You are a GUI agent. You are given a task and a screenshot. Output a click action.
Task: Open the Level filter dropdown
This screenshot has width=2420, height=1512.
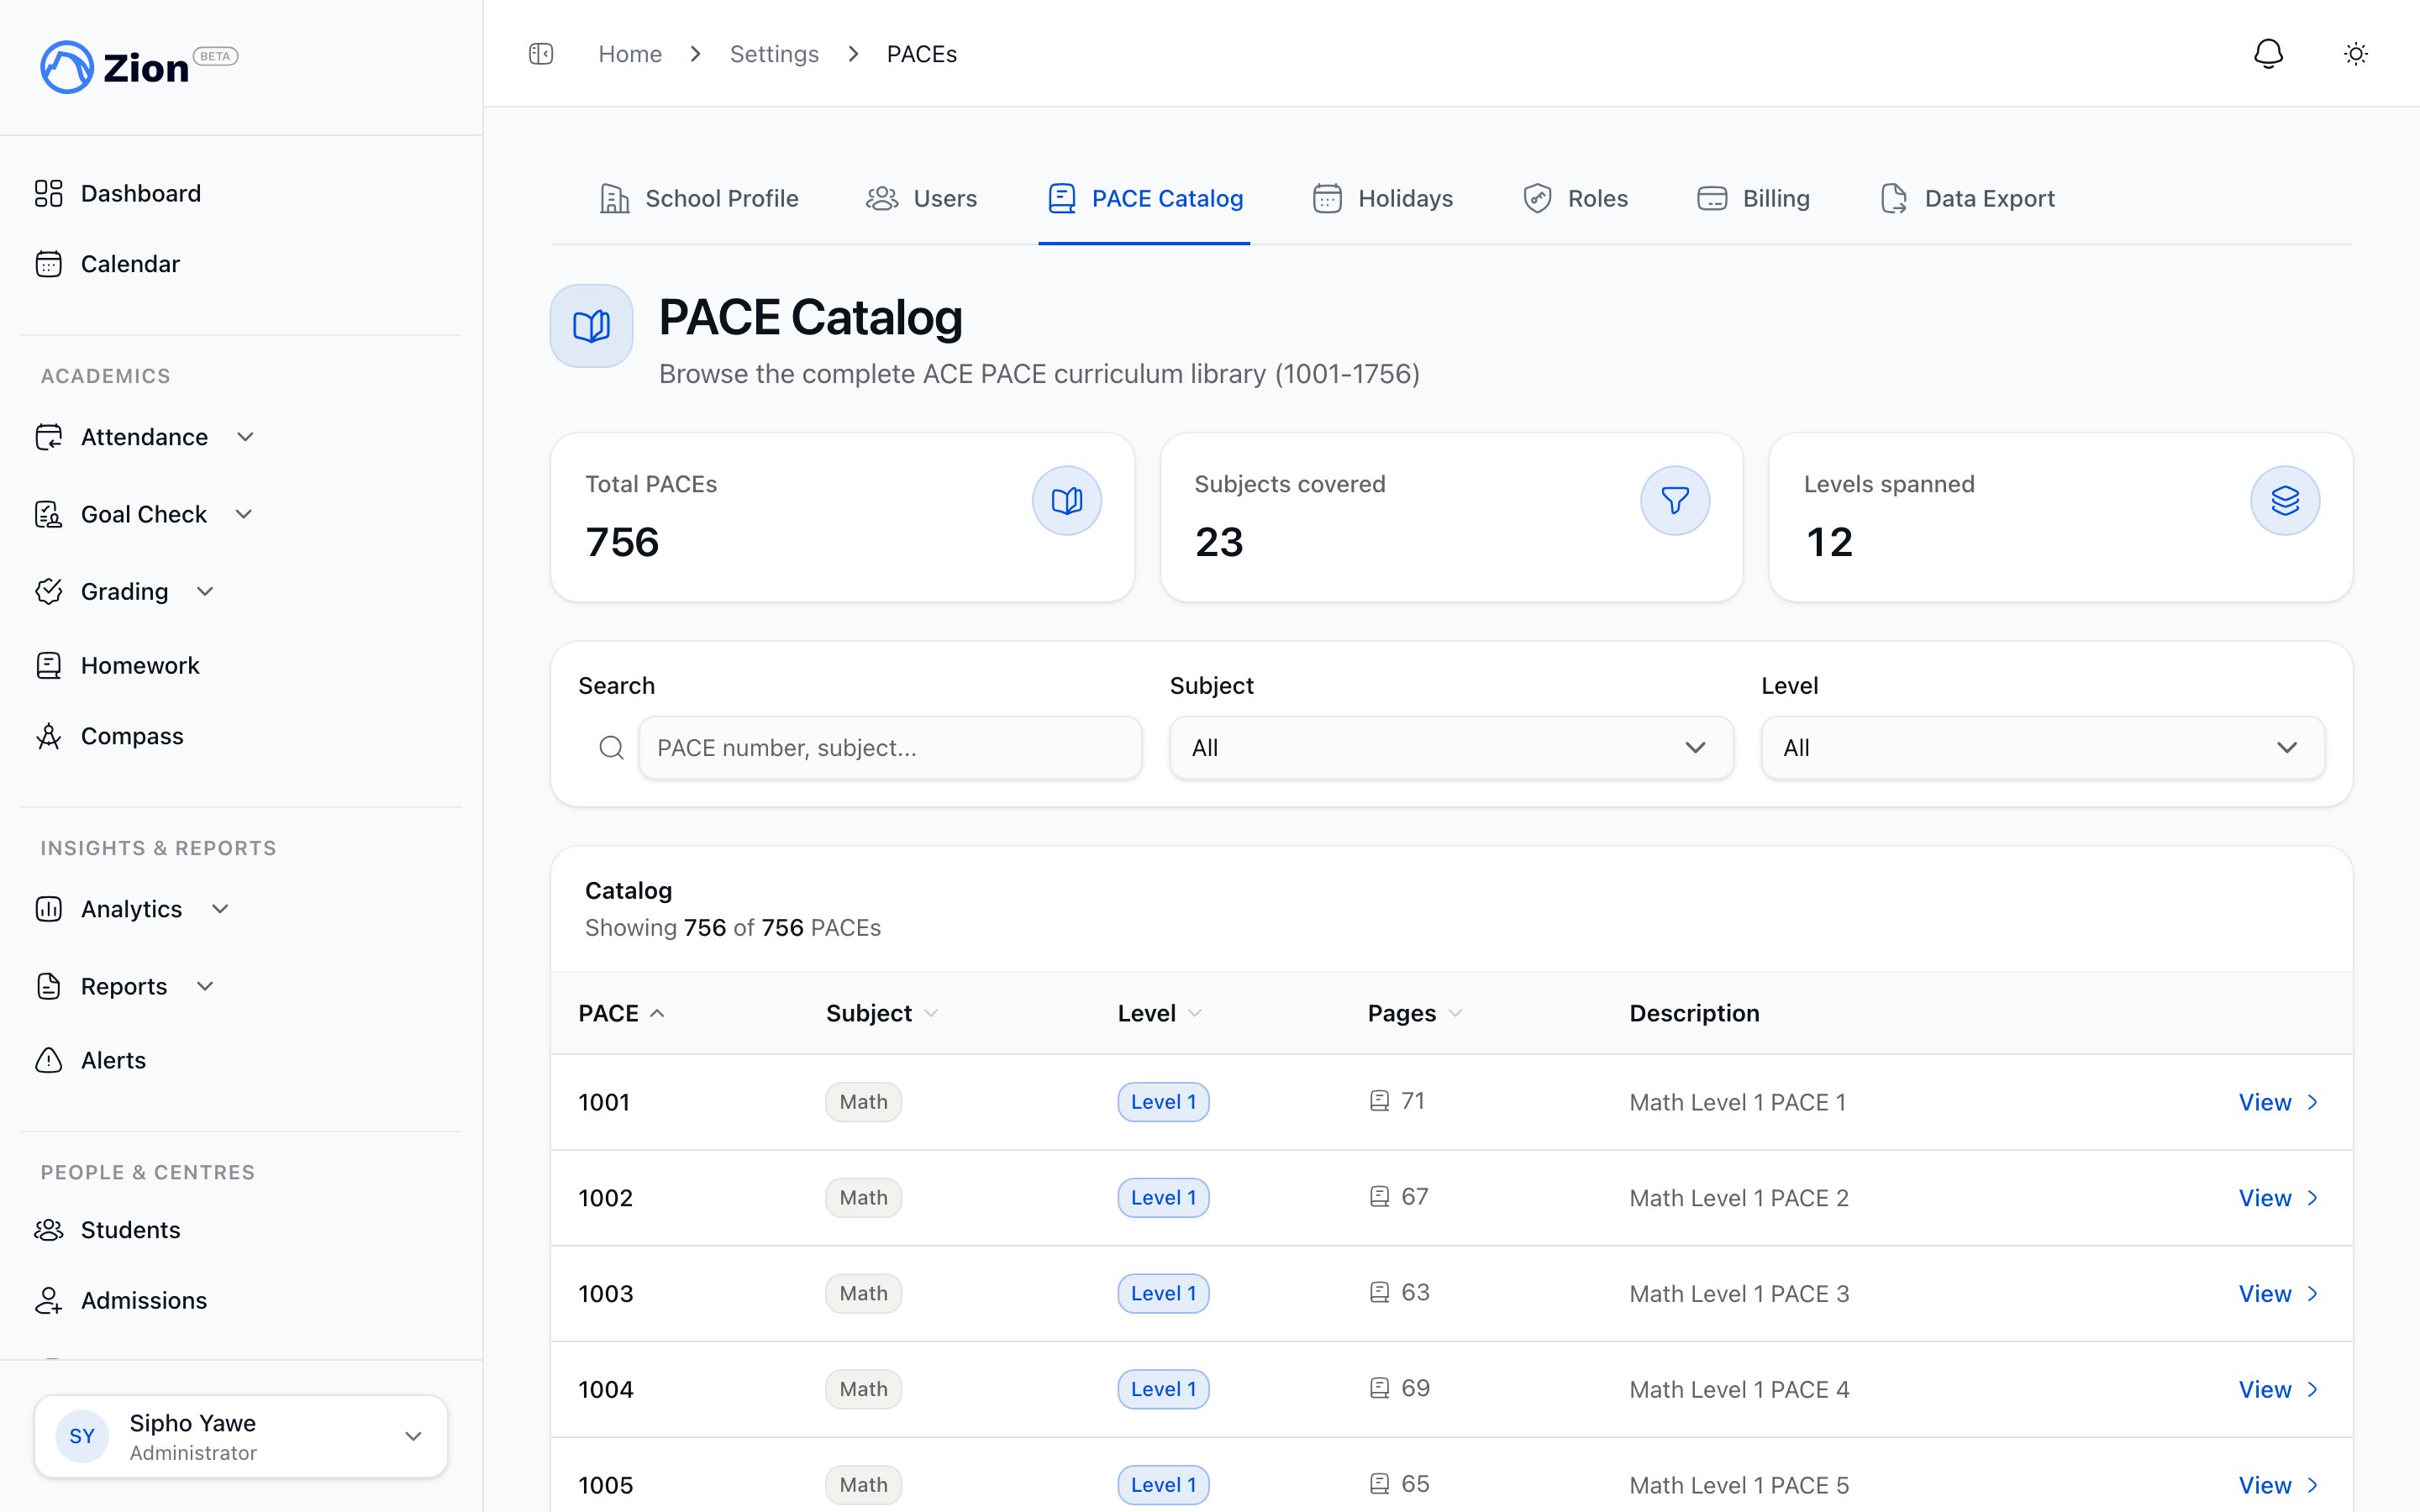pos(2042,748)
